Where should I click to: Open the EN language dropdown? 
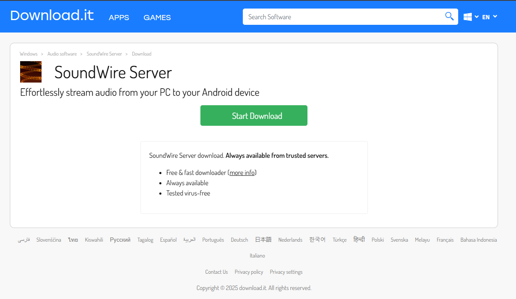[x=489, y=17]
